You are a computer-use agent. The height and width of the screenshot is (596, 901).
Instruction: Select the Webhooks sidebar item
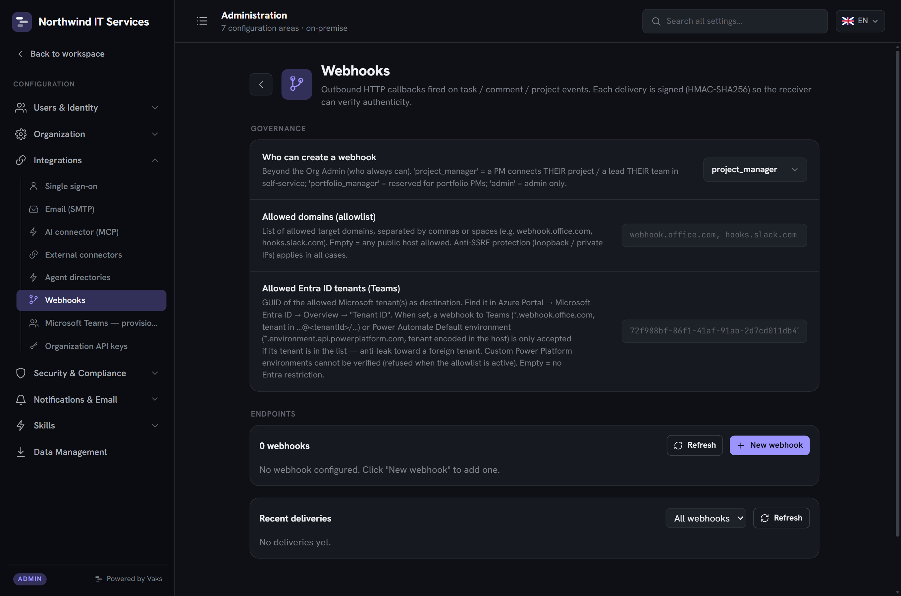tap(91, 300)
